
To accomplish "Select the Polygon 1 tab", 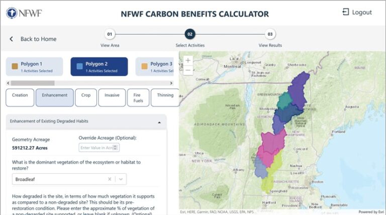I will click(34, 66).
